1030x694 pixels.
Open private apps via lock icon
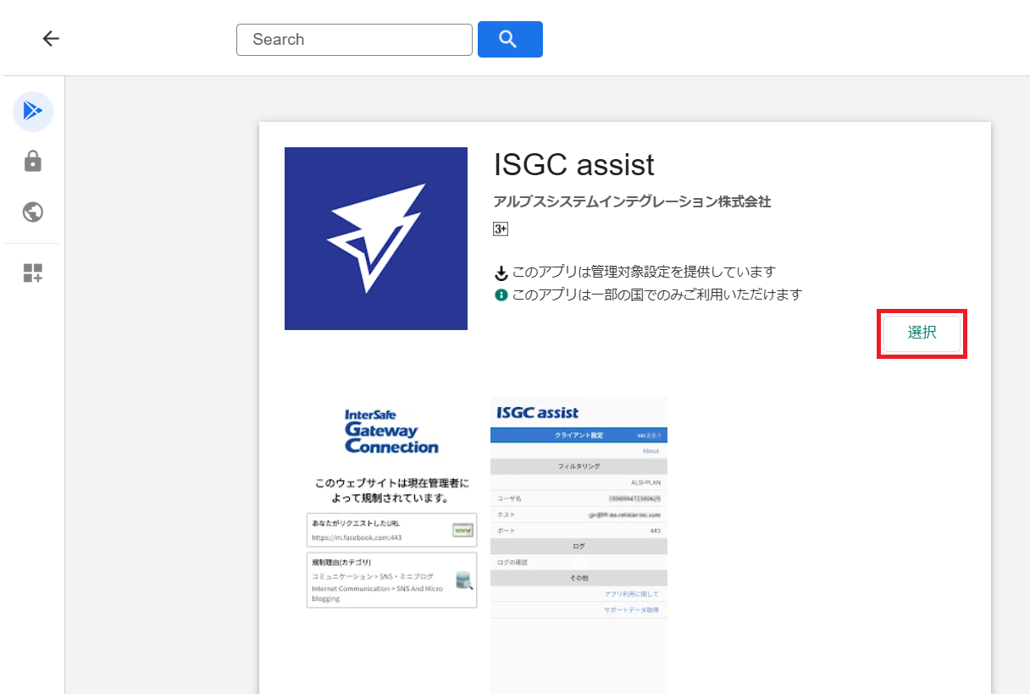pos(33,161)
